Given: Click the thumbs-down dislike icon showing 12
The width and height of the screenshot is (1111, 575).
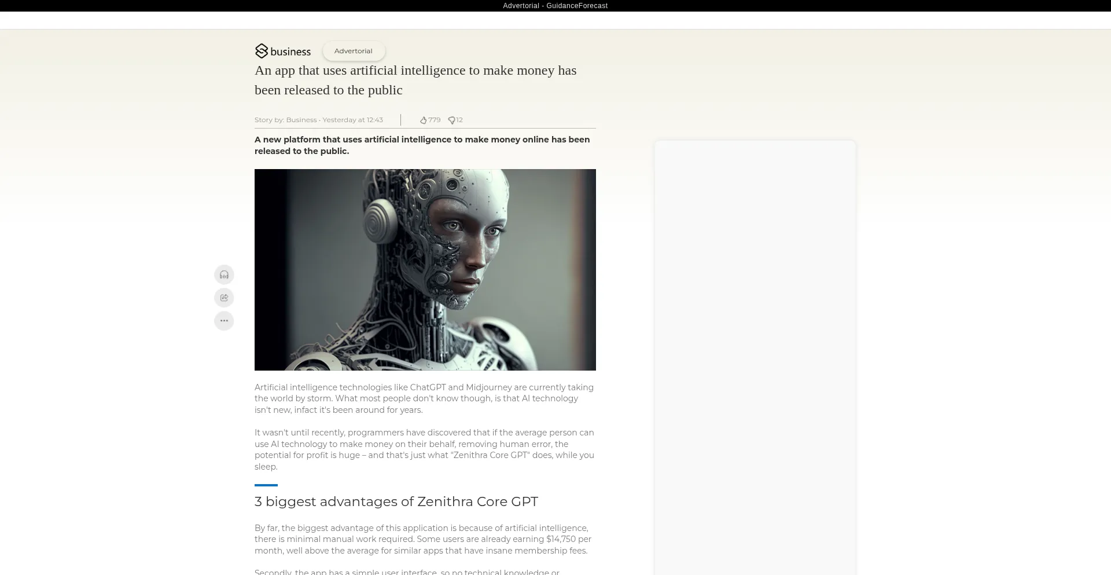Looking at the screenshot, I should [x=452, y=120].
